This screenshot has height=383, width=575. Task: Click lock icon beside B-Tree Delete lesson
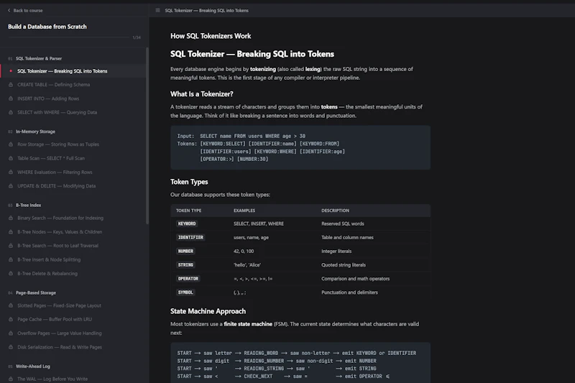pyautogui.click(x=11, y=274)
